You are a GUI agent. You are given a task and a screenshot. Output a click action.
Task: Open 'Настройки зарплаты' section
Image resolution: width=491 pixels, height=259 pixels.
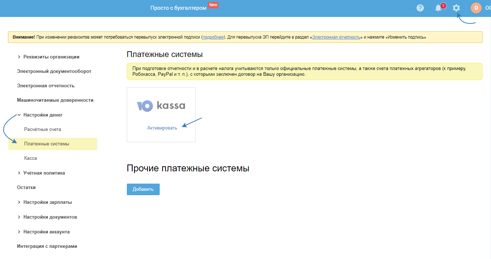48,202
